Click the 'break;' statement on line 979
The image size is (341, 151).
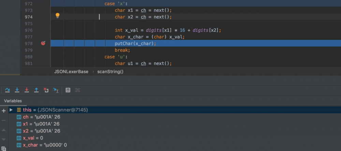tap(122, 50)
